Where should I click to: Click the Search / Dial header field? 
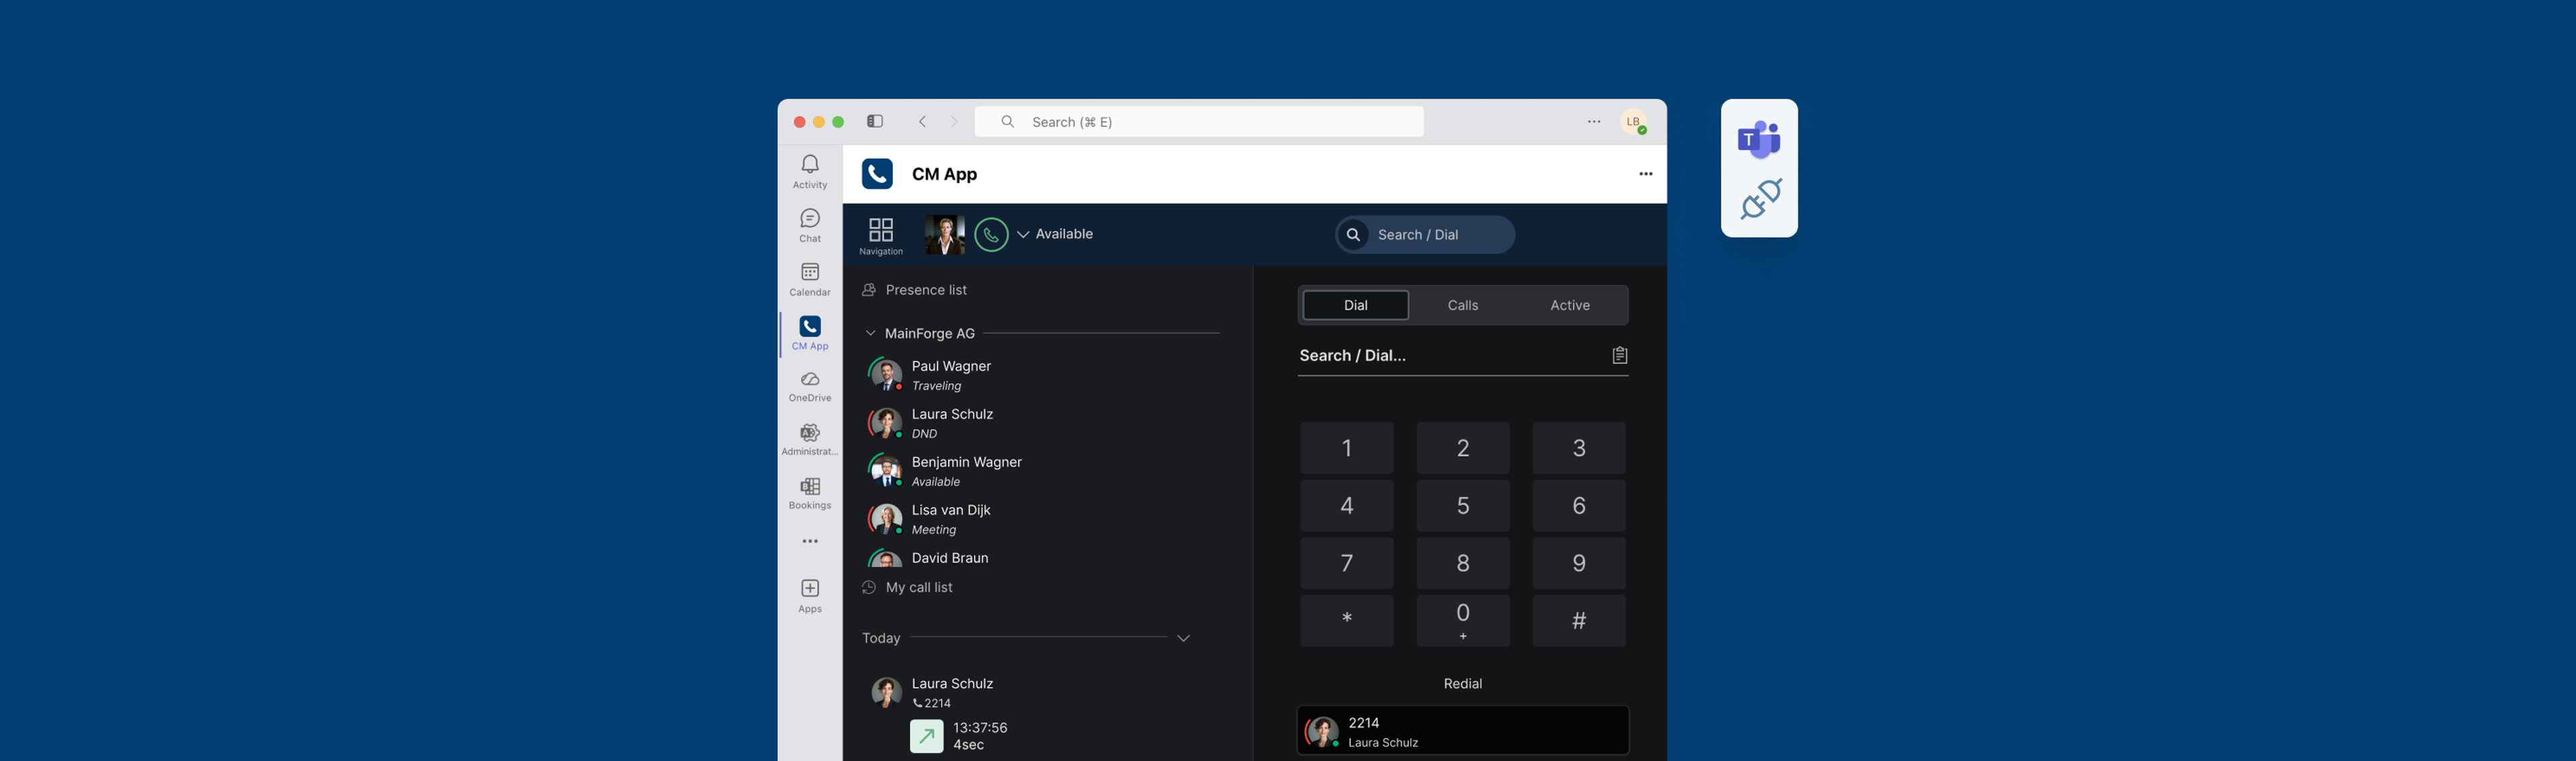click(x=1425, y=235)
